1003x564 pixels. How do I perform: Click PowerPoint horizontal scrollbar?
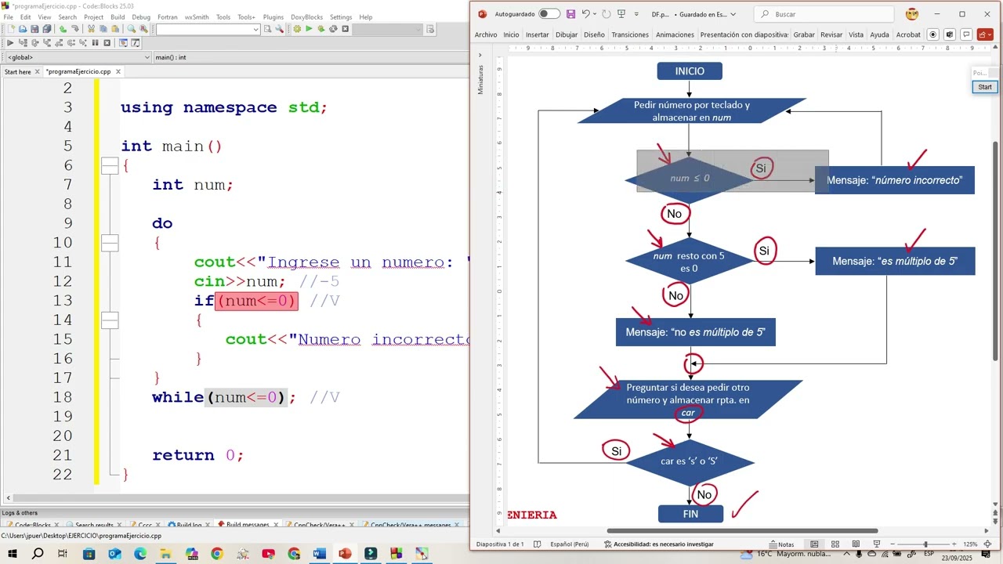click(x=742, y=530)
